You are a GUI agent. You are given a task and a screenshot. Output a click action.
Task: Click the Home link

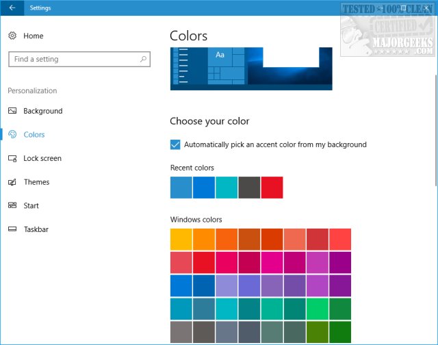point(33,36)
